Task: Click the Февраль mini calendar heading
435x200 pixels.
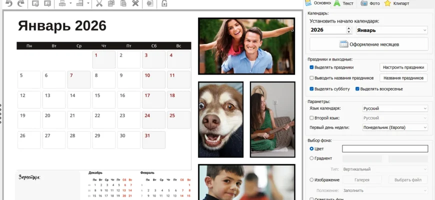Action: 147,173
